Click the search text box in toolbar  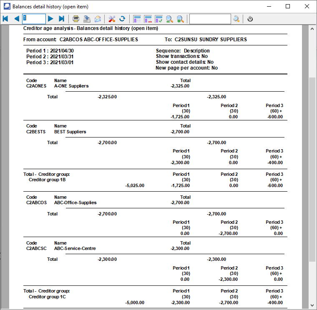210,19
